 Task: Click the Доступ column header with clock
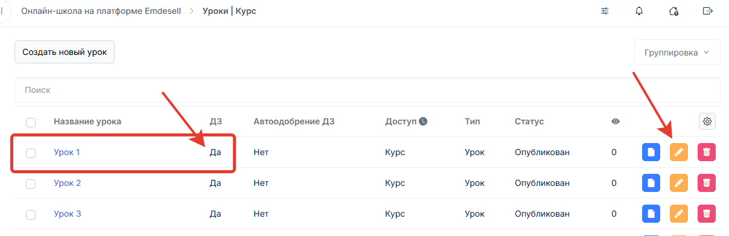point(406,121)
